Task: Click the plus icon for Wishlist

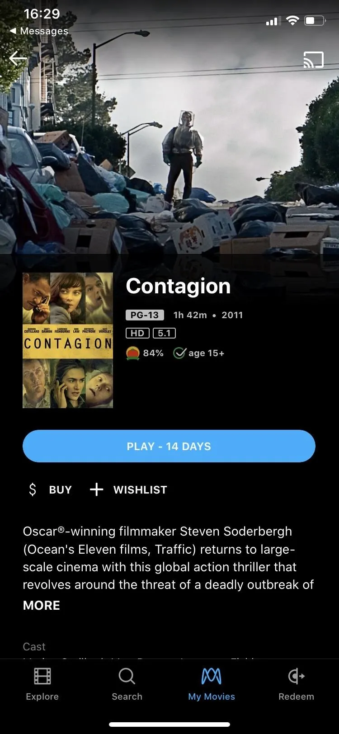Action: click(96, 489)
